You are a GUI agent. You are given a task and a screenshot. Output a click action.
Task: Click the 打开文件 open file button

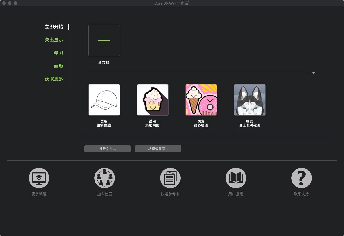point(107,149)
